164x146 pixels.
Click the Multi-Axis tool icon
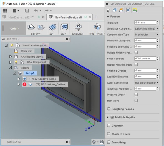point(97,27)
